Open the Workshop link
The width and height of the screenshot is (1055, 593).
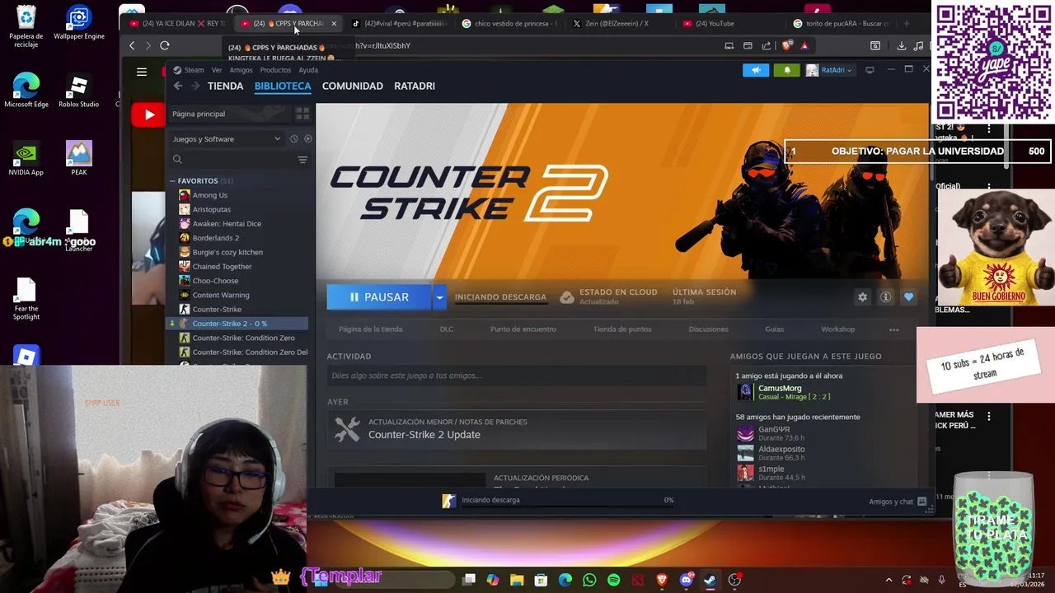pos(837,329)
